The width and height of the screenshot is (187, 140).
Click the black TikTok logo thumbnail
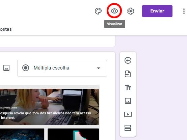point(73,134)
